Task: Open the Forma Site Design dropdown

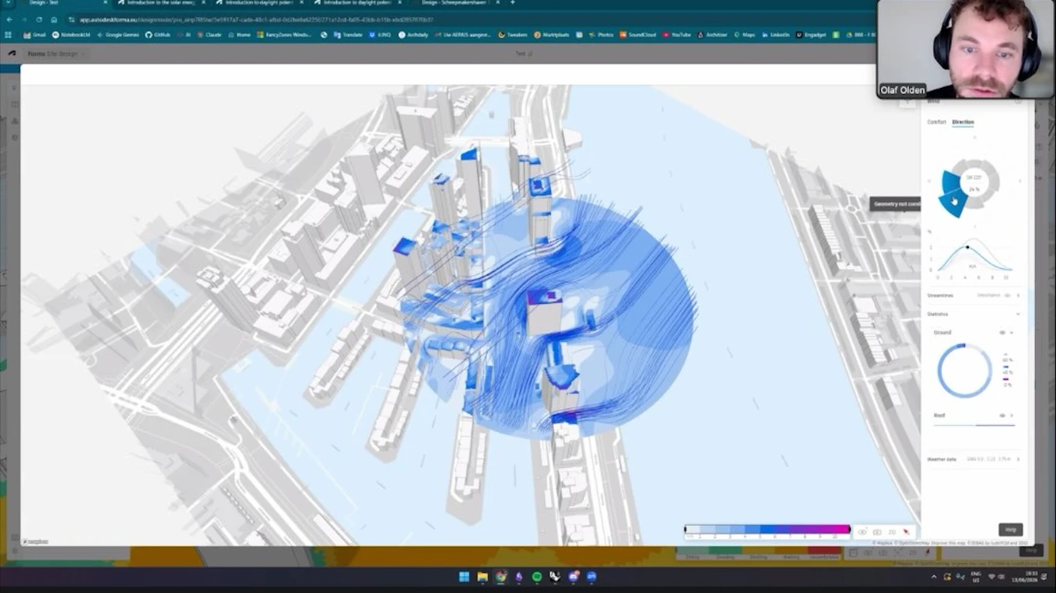Action: (x=56, y=54)
